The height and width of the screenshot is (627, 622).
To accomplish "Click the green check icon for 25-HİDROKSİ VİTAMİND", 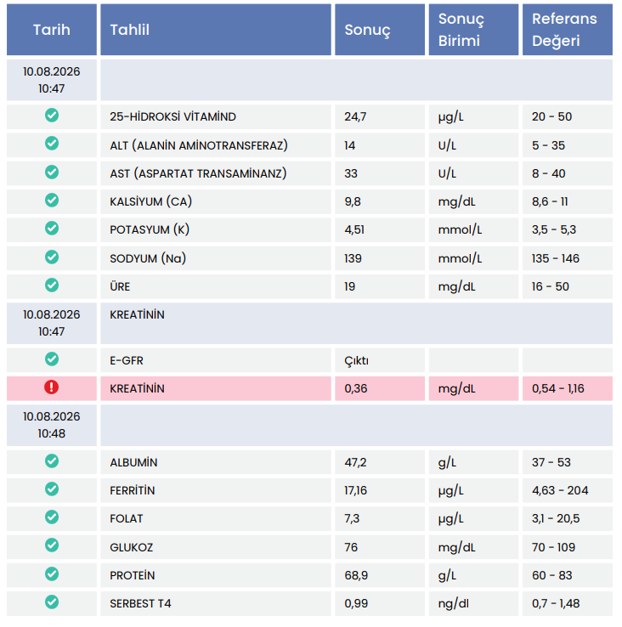I will click(52, 116).
